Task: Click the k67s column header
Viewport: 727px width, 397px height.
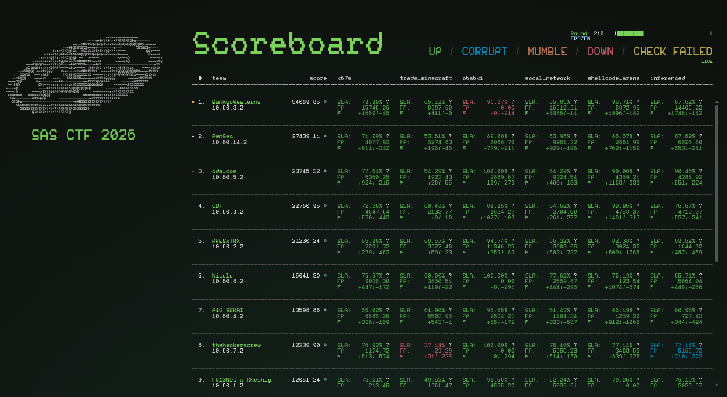Action: pos(344,78)
